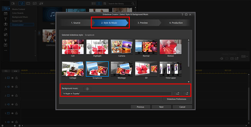
Task: Open Slideshow Preferences
Action: pos(176,99)
